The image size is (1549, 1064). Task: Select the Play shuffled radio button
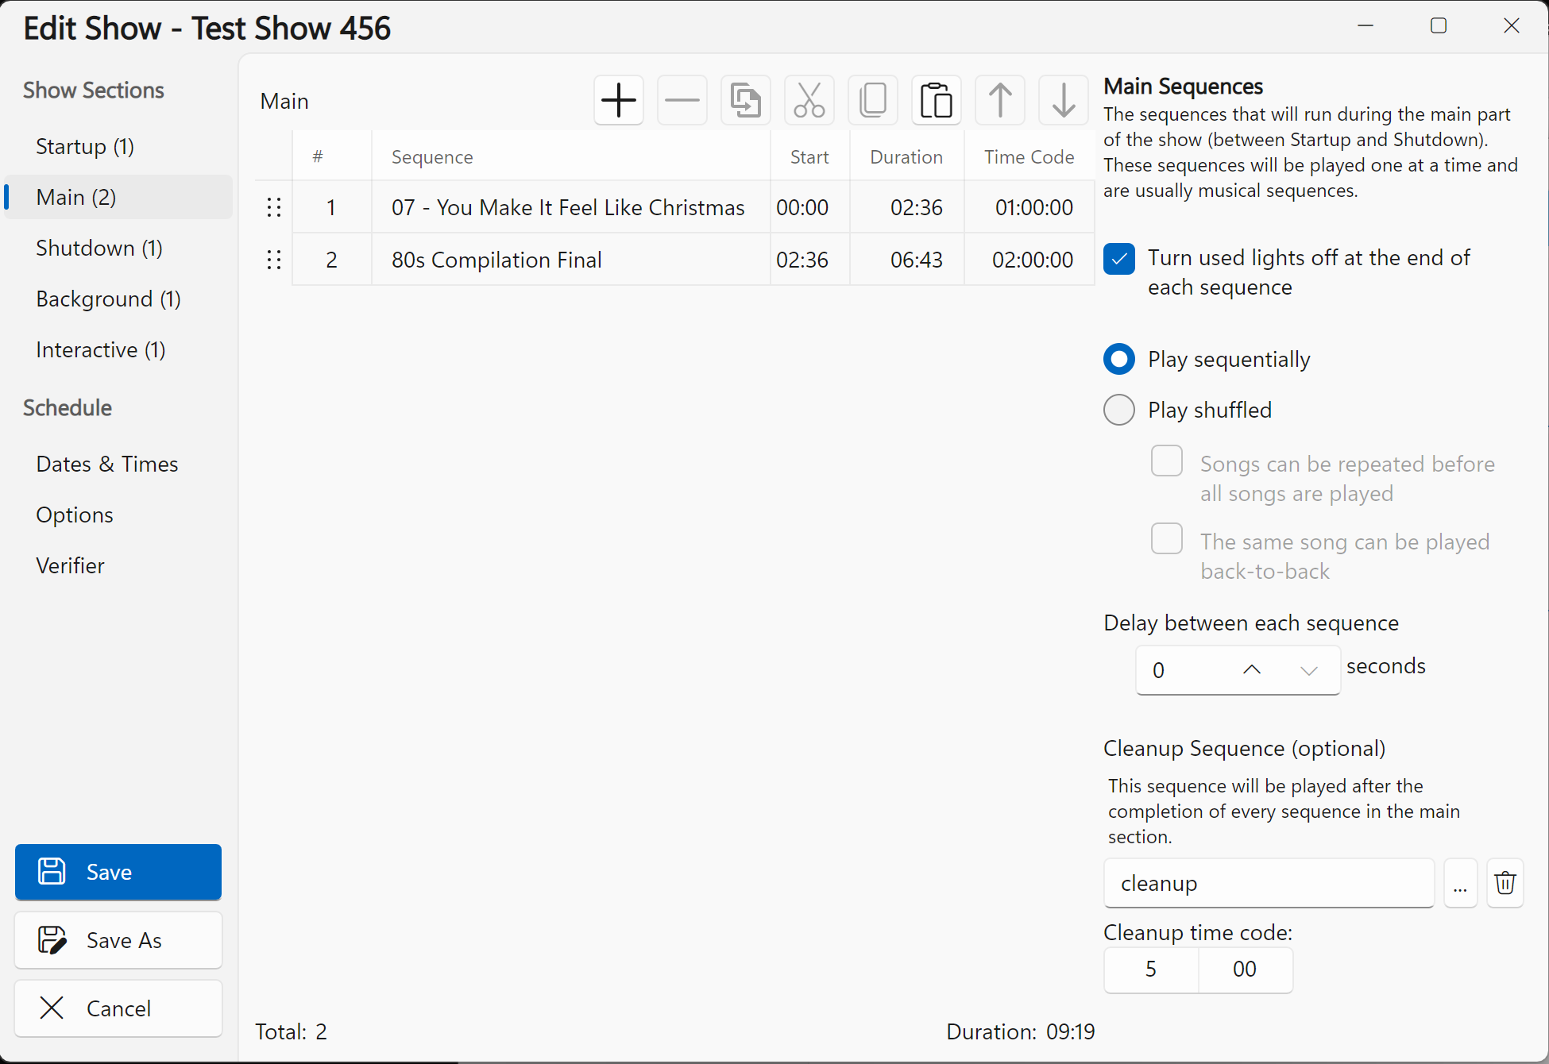pyautogui.click(x=1118, y=410)
